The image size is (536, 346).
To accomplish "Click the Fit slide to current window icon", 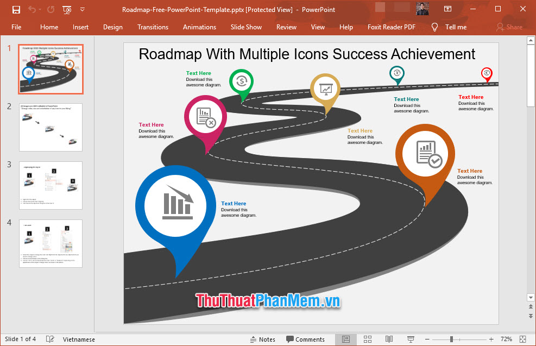I will pyautogui.click(x=522, y=339).
